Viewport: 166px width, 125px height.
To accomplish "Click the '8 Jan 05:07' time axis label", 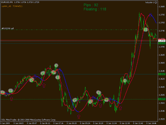I will click(32, 123).
